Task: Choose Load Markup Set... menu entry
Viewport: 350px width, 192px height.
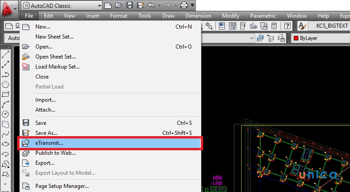Action: pos(110,67)
